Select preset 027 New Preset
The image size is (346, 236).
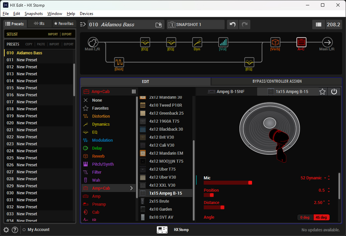pos(38,172)
